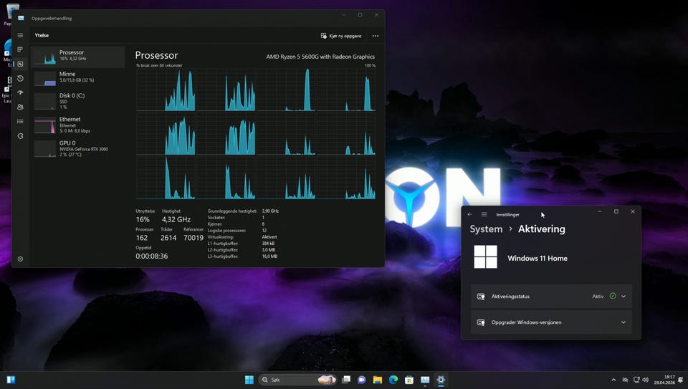Screen dimensions: 688x389
Task: Open the notification bell icon
Action: (x=681, y=380)
